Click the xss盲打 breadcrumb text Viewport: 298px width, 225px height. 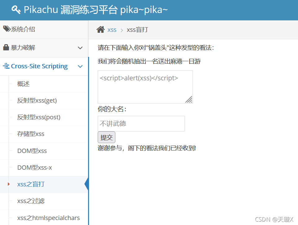[x=137, y=30]
